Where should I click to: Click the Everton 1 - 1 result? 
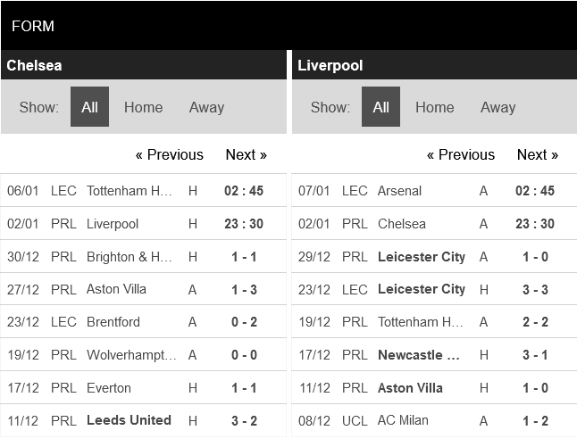click(244, 388)
